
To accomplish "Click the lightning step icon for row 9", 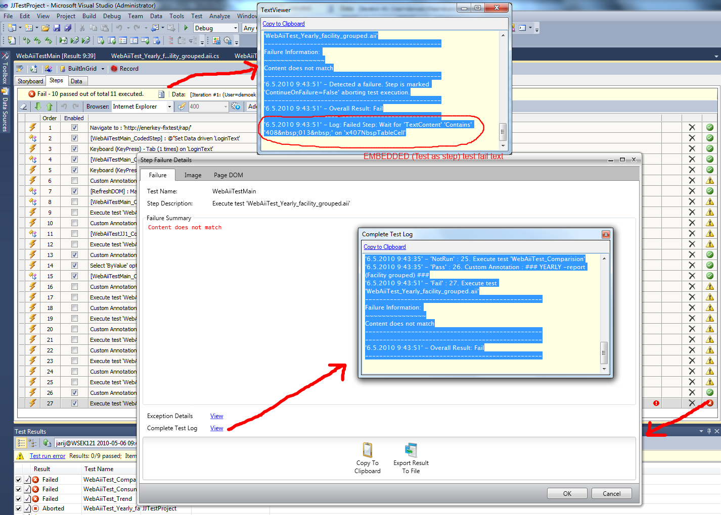I will [32, 212].
